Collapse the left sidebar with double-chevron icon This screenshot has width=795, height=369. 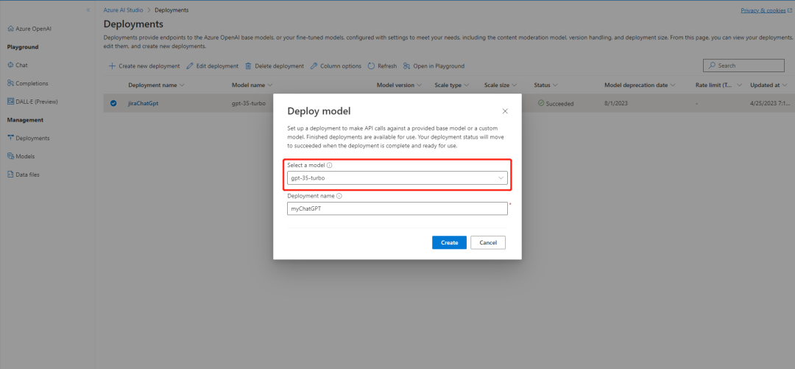coord(88,10)
